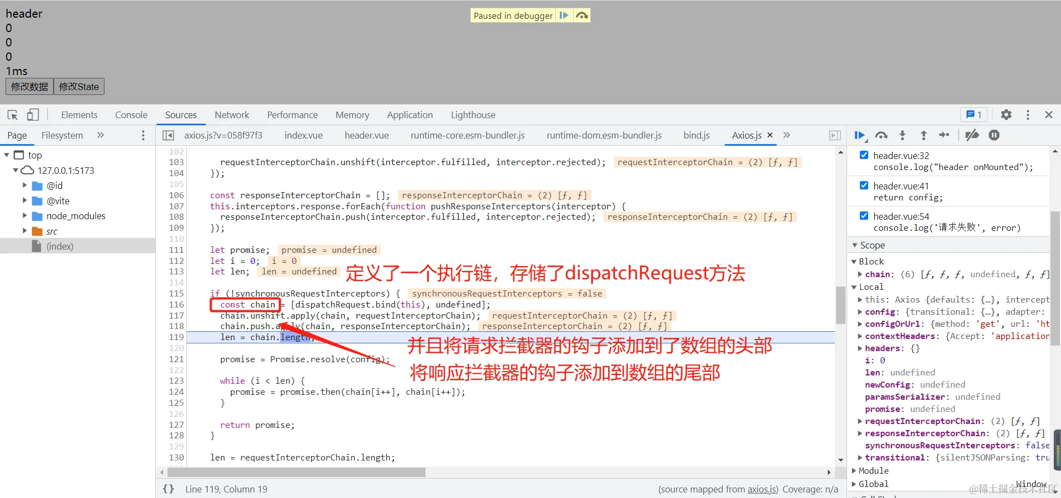The image size is (1061, 498).
Task: Switch to the Elements tab
Action: 79,115
